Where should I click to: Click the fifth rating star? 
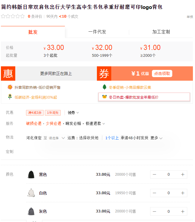coord(22,16)
